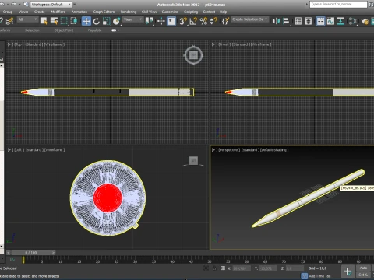Click the help search keyword field
374x280 pixels.
[338, 5]
